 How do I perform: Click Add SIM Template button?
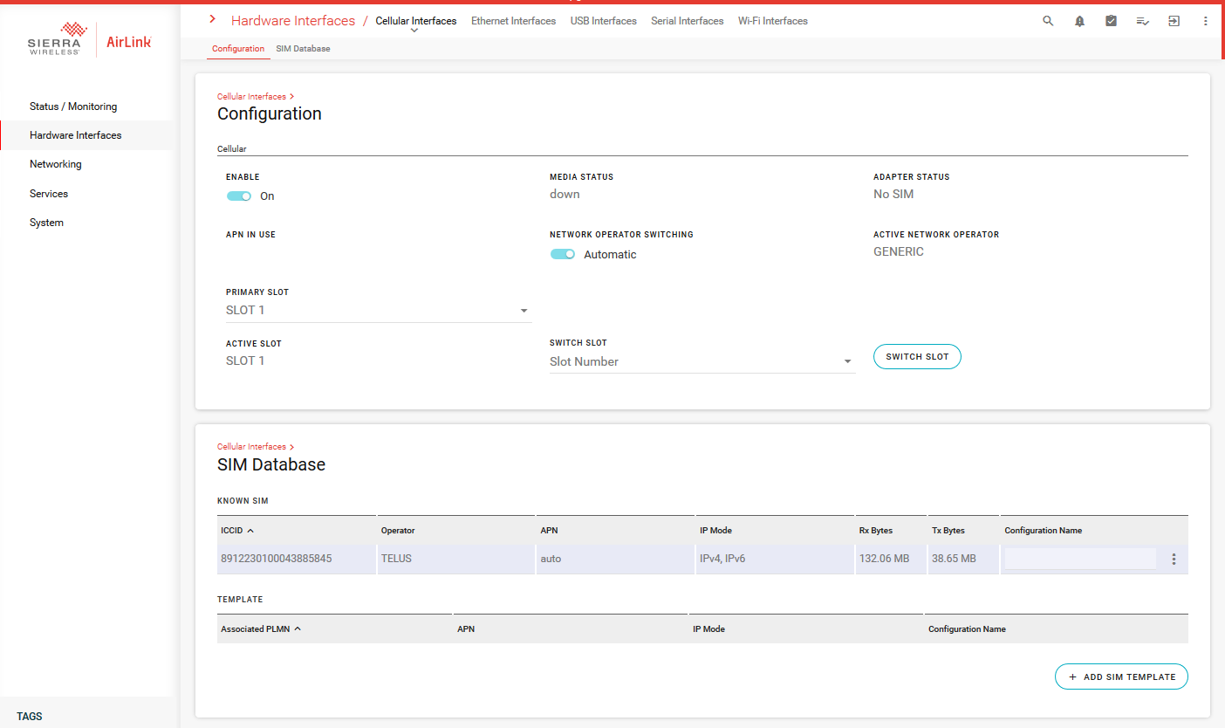[x=1121, y=676]
